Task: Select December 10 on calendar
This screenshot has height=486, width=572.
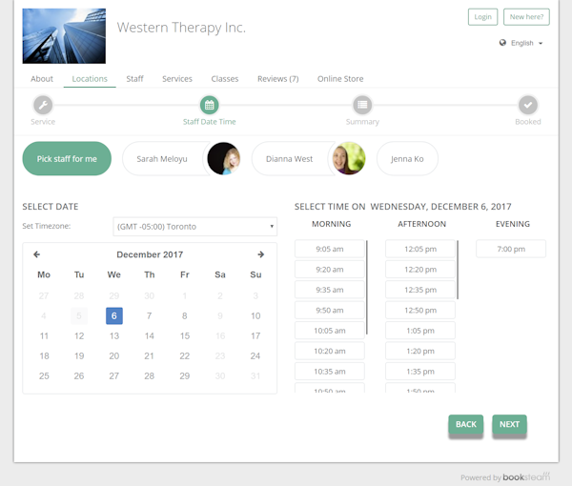Action: coord(255,315)
